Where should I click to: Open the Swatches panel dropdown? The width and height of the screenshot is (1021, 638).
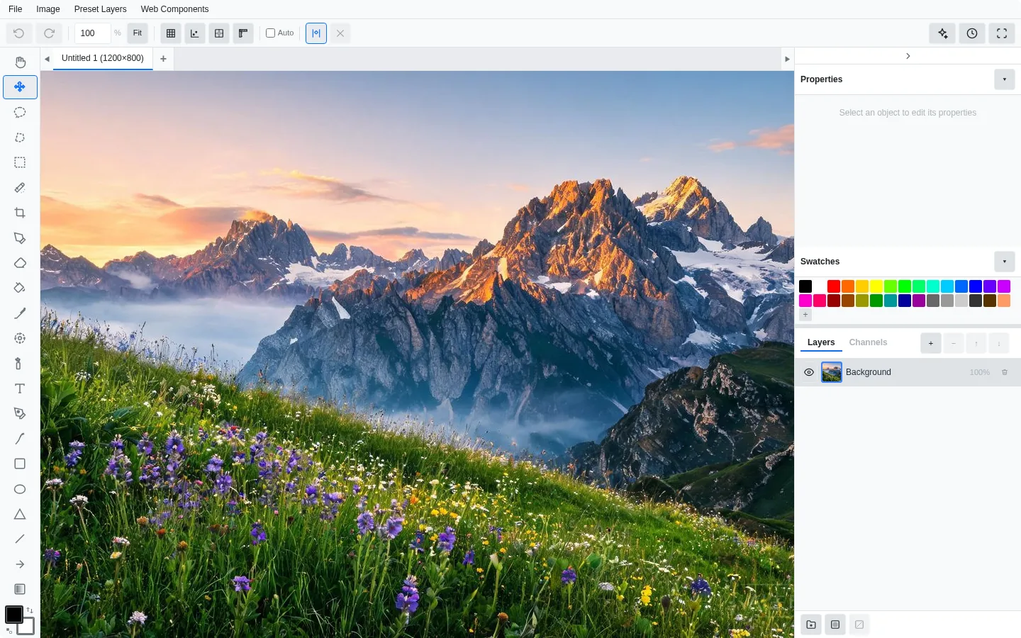coord(1005,262)
